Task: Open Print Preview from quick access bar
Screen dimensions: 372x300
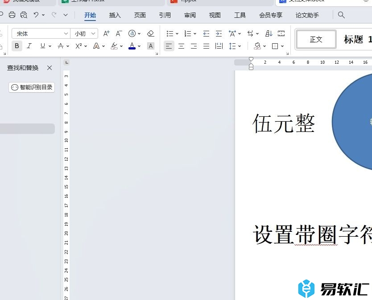Action: click(24, 15)
